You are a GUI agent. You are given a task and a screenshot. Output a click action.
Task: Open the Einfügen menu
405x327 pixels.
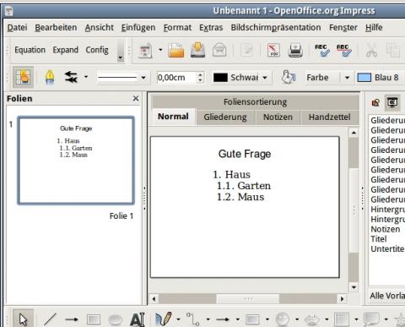(138, 28)
